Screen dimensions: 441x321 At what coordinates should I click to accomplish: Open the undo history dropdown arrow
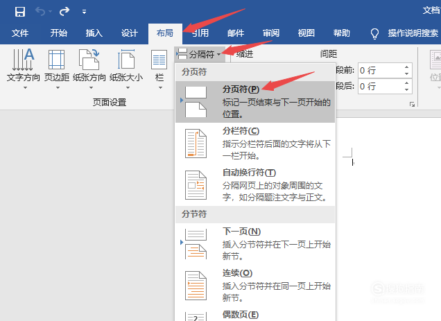(x=51, y=12)
